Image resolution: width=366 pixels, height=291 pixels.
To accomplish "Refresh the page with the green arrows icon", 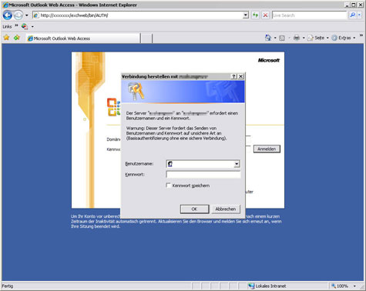I will click(x=255, y=15).
